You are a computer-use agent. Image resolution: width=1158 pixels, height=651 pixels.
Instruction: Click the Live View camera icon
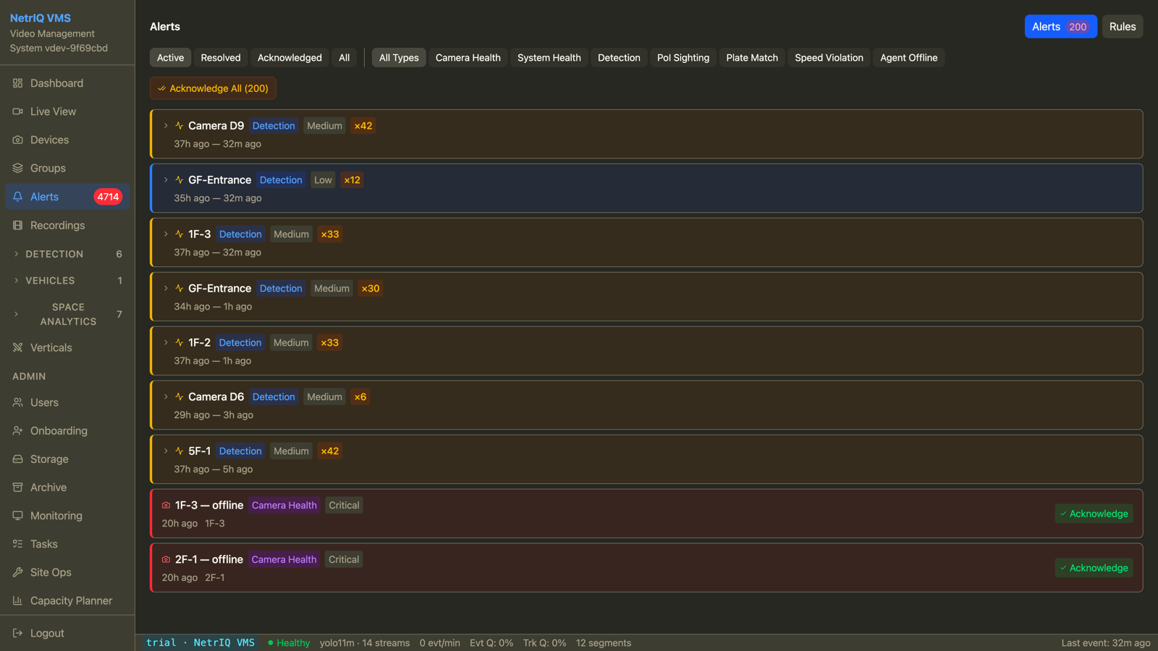point(17,111)
